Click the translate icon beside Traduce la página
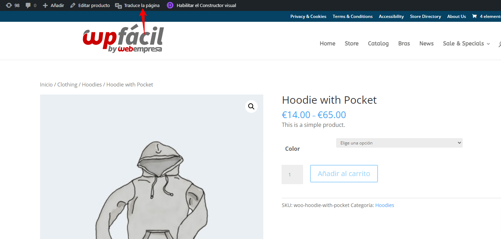The image size is (501, 239). coord(118,6)
